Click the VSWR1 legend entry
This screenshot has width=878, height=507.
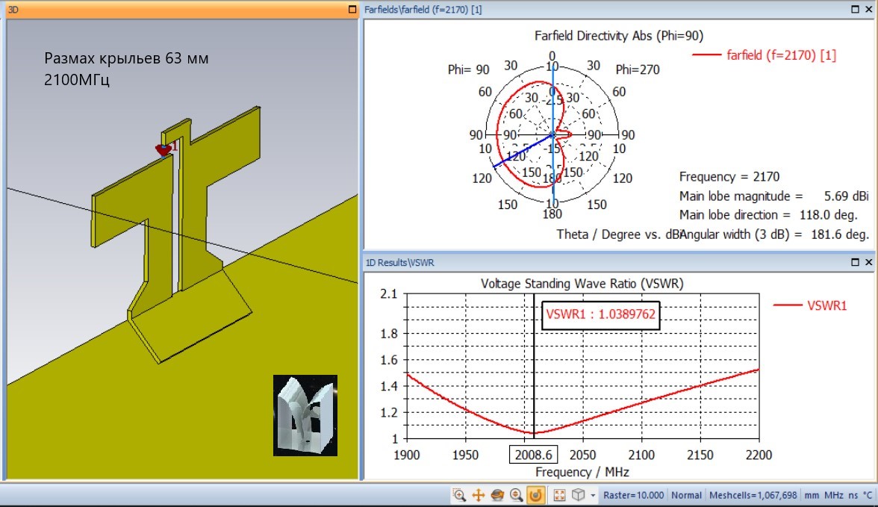pos(809,305)
